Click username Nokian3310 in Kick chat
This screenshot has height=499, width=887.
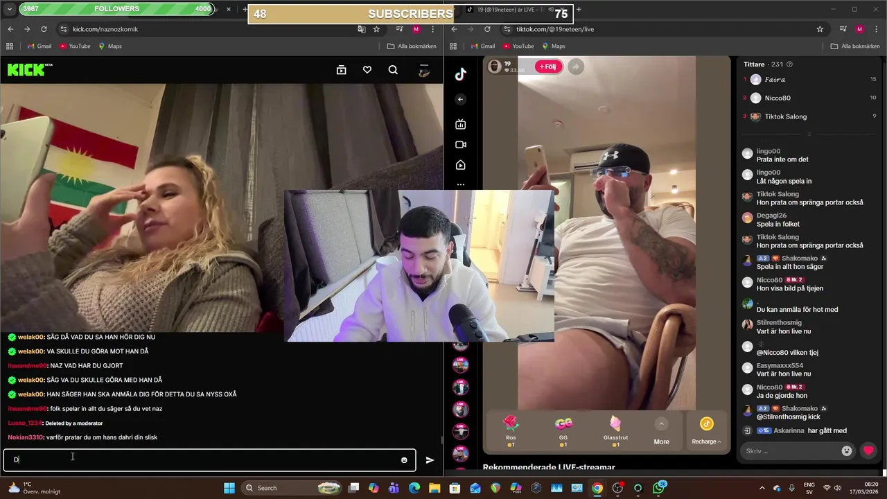25,437
